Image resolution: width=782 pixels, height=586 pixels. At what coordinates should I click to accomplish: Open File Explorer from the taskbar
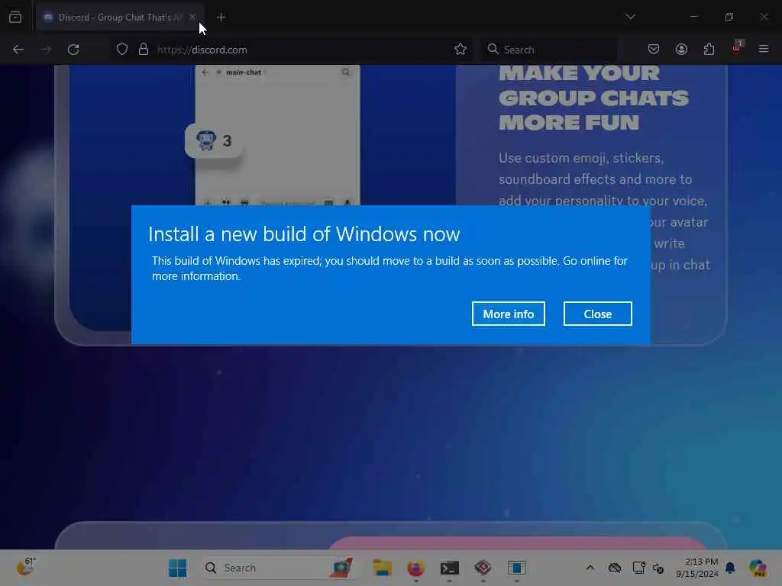coord(383,568)
